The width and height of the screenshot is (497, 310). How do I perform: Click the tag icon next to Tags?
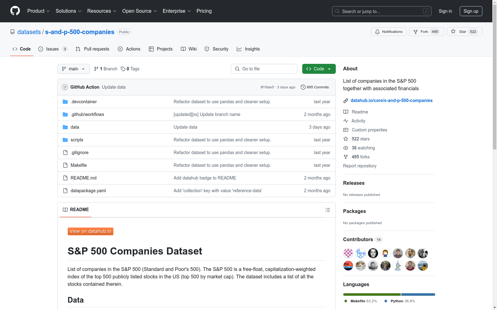pyautogui.click(x=123, y=69)
